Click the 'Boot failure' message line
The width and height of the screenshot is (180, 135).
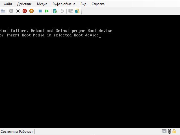coord(56,31)
